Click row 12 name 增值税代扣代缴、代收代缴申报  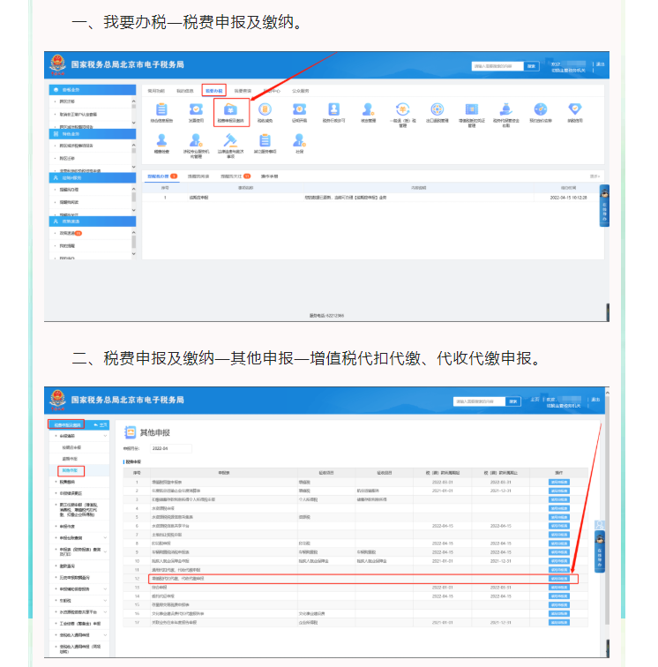pos(178,579)
